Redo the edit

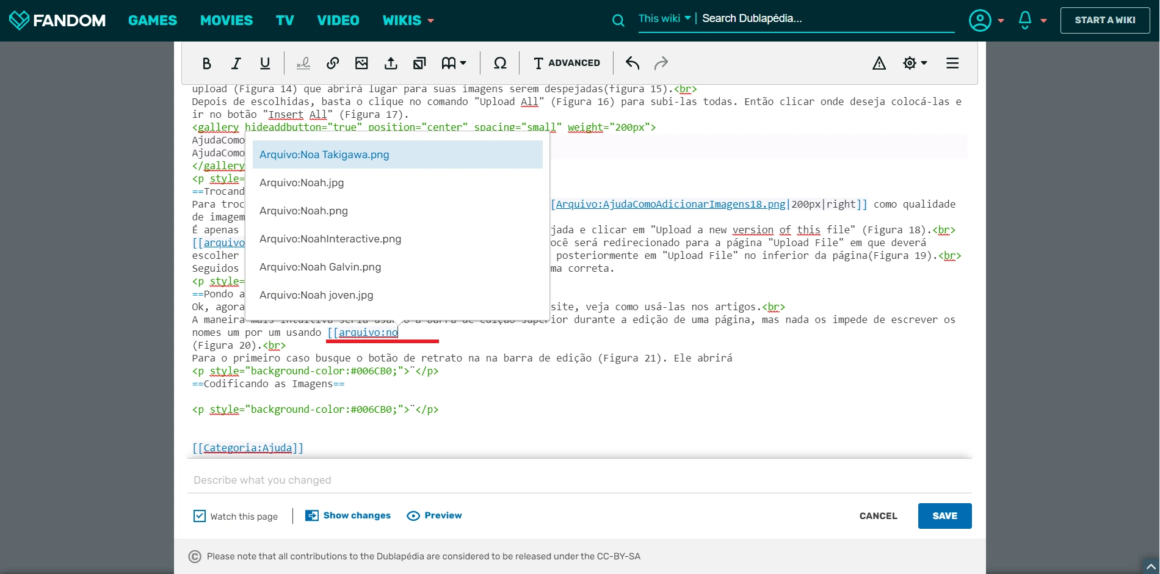click(661, 63)
